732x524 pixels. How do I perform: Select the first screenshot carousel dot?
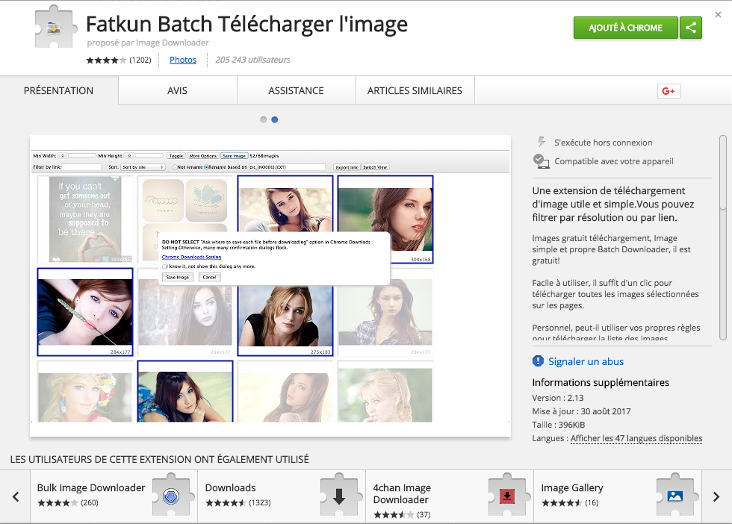point(263,119)
